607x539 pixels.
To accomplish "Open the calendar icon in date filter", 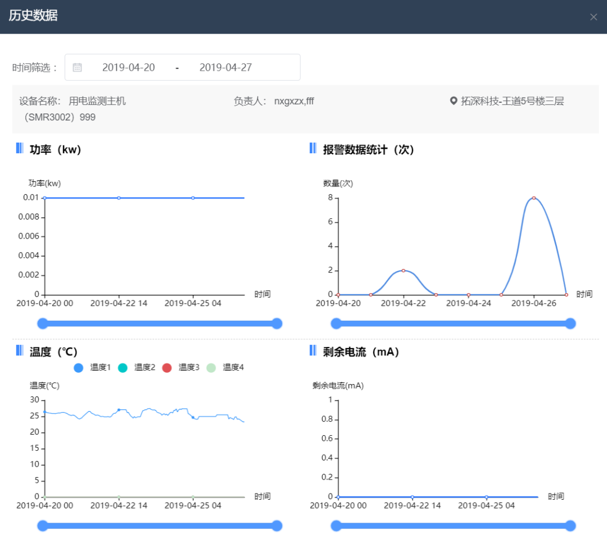I will 77,67.
